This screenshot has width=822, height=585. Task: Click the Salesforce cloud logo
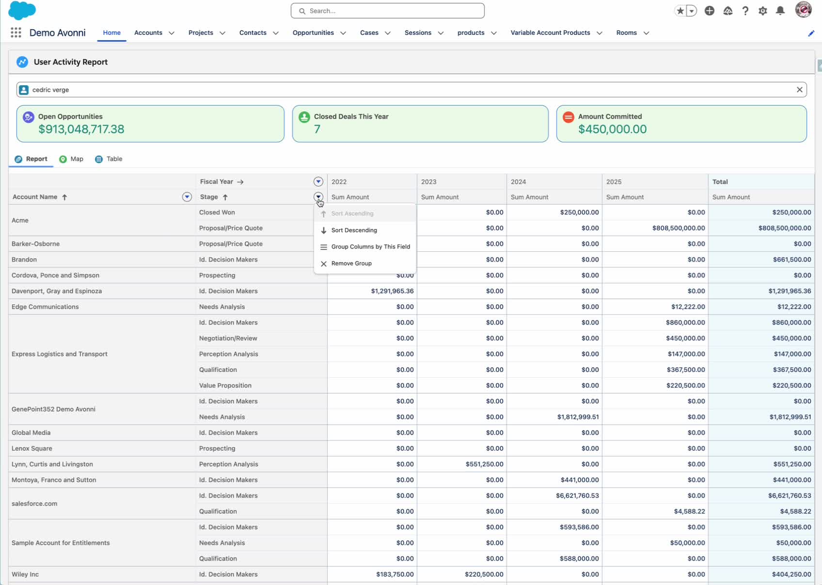tap(22, 10)
